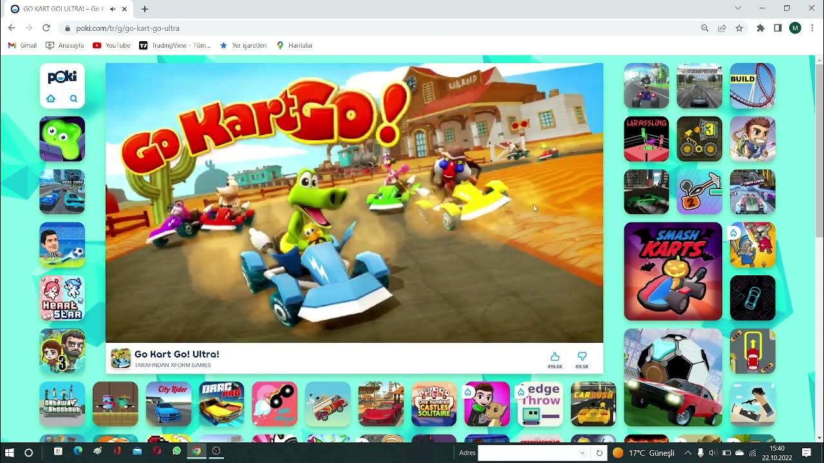Start the Go Kart Go game canvas

(x=354, y=203)
